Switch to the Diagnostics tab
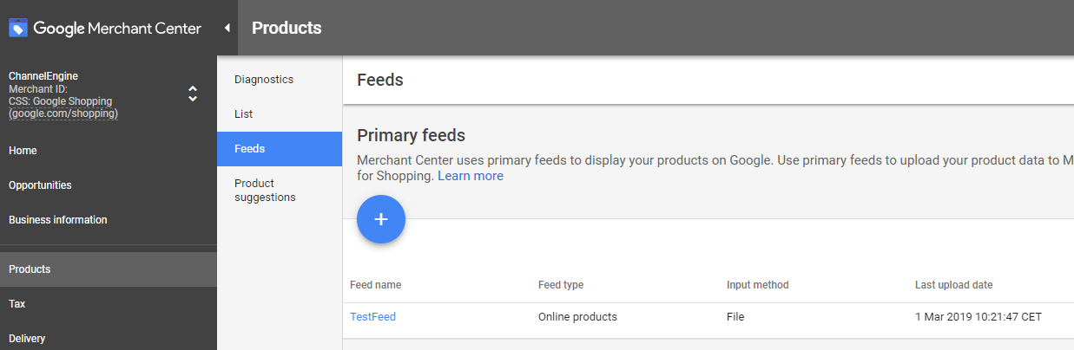Screen dimensions: 1074x350 click(264, 80)
